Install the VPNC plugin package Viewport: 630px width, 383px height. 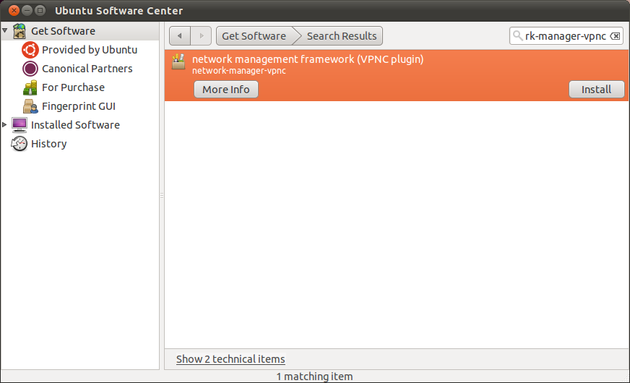[x=596, y=90]
